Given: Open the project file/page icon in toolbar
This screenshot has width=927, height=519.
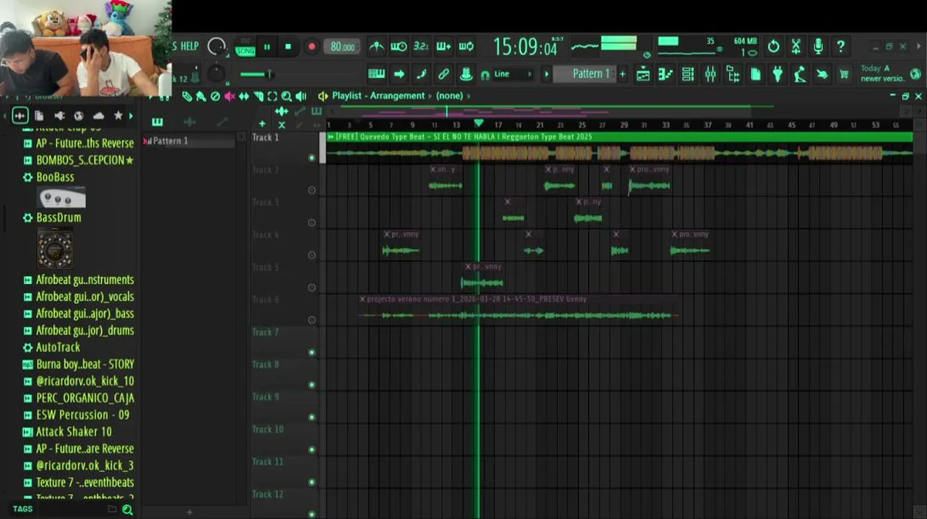Looking at the screenshot, I should [755, 74].
